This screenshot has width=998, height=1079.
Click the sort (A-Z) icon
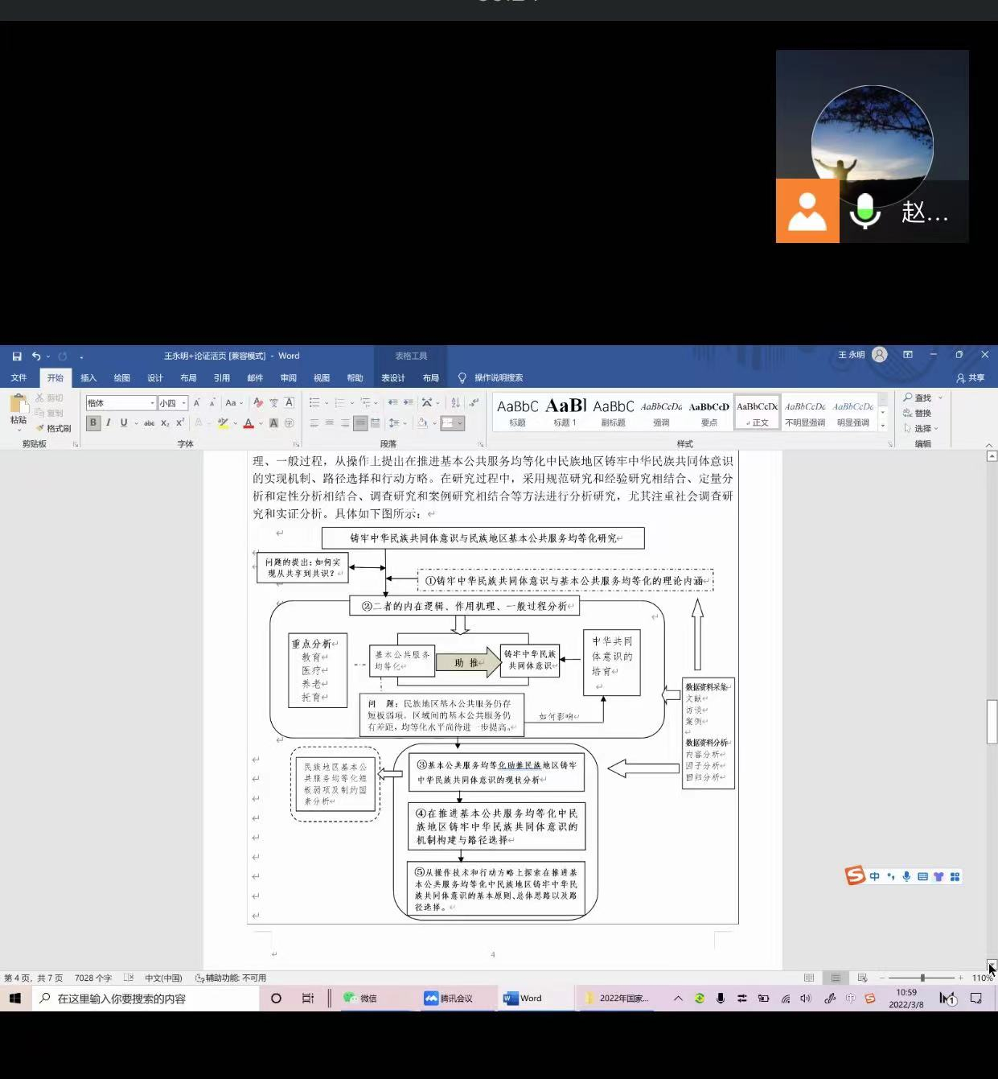tap(455, 402)
